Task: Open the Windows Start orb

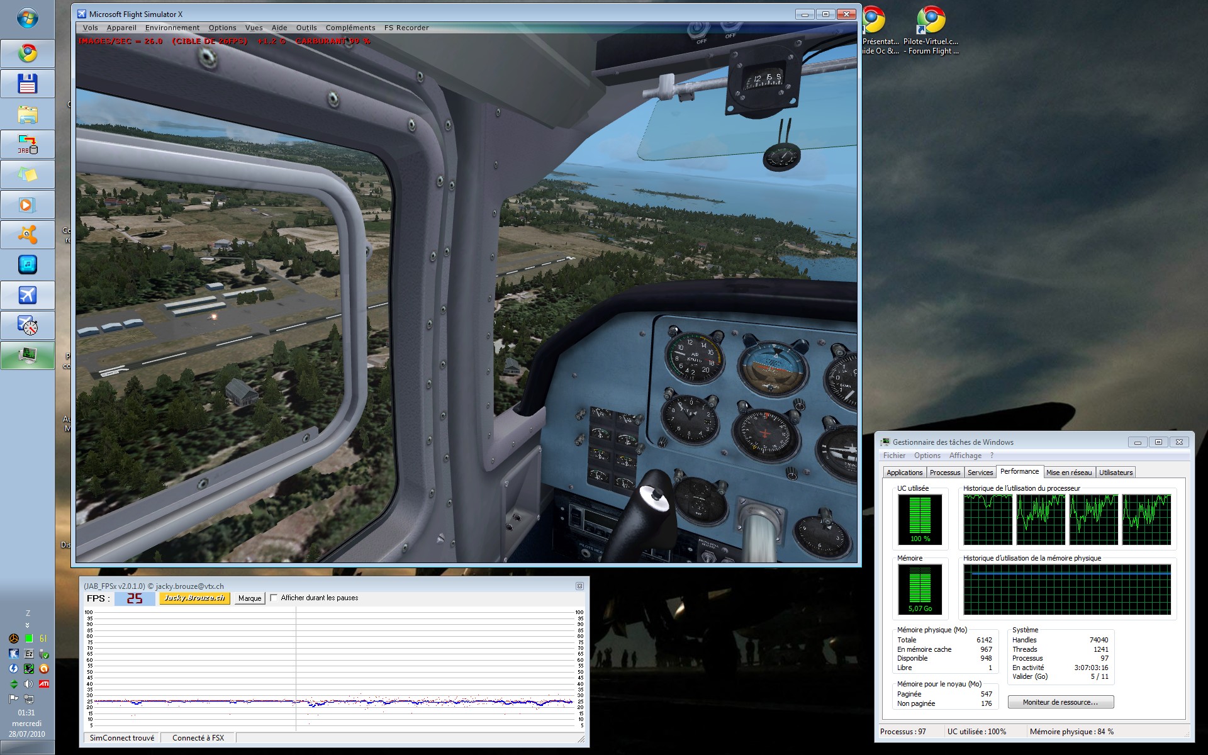Action: pos(27,18)
